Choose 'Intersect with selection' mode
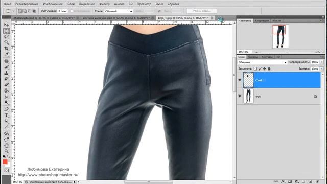The image size is (327, 184). click(34, 11)
